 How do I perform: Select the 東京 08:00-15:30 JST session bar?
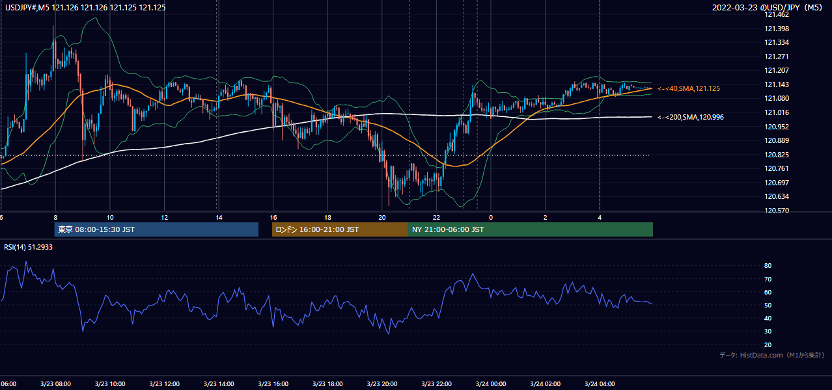(x=156, y=229)
